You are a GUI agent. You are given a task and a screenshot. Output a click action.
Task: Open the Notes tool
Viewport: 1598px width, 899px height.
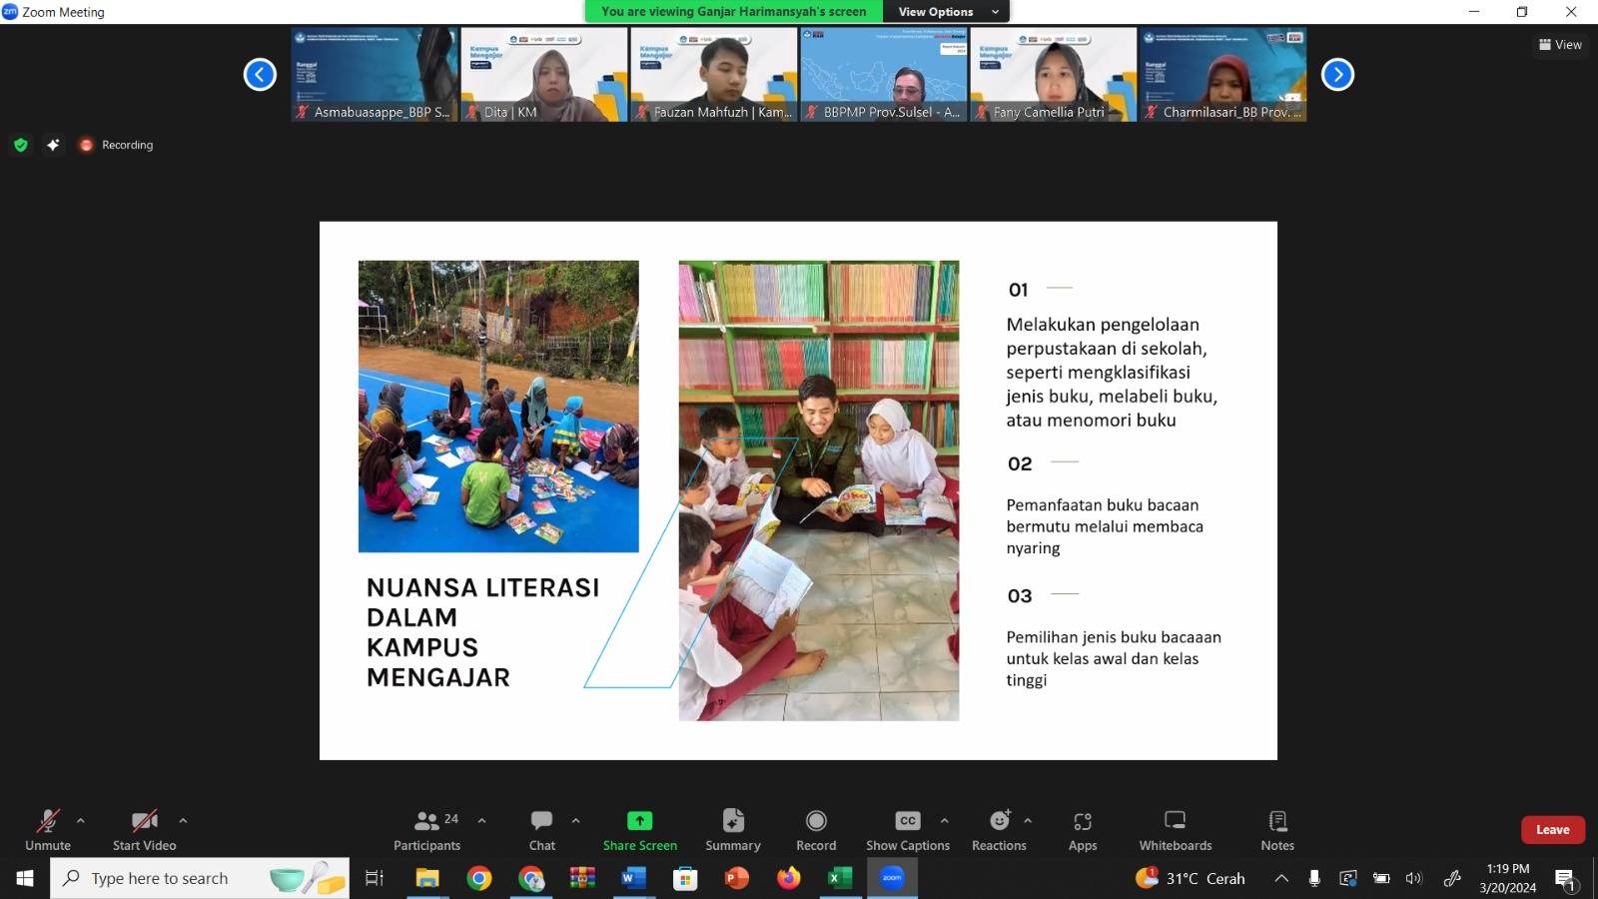pos(1276,830)
